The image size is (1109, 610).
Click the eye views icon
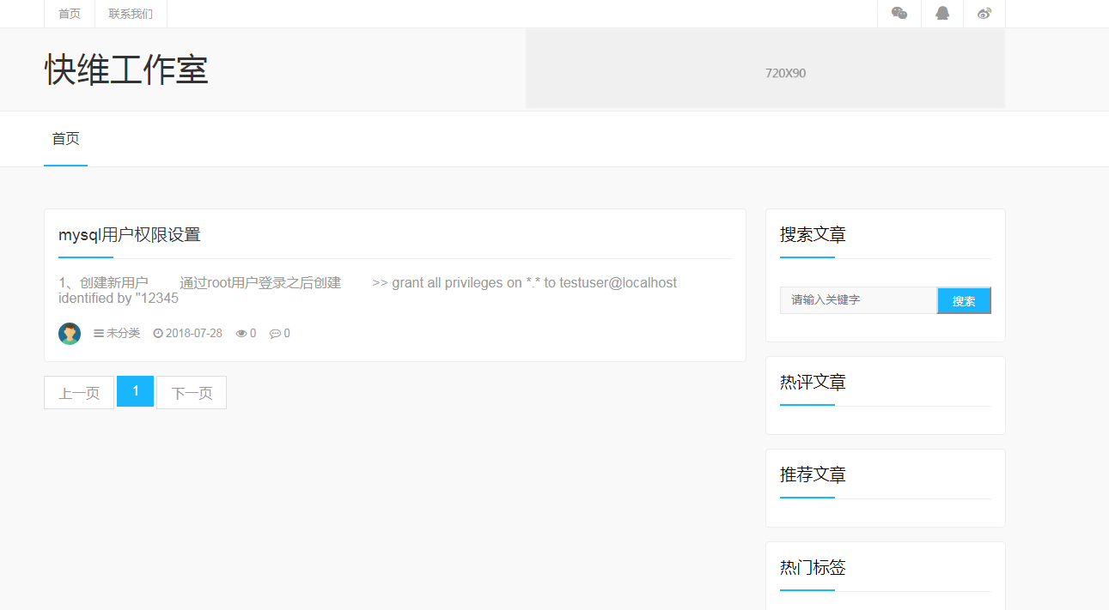[x=241, y=334]
